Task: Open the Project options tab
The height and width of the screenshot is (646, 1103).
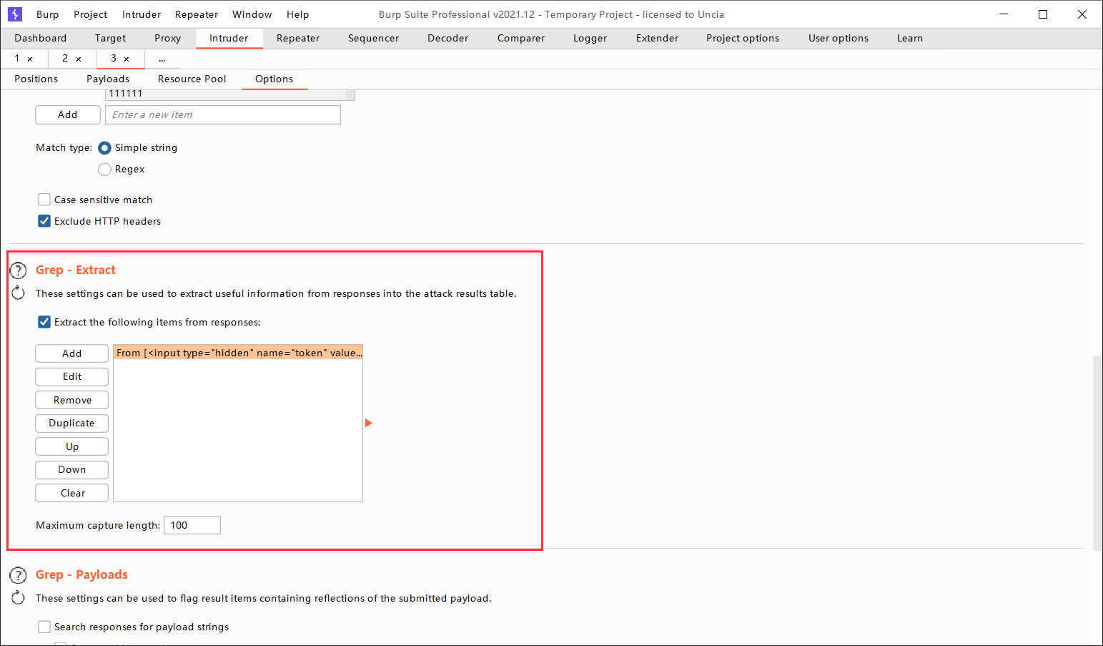Action: (743, 38)
